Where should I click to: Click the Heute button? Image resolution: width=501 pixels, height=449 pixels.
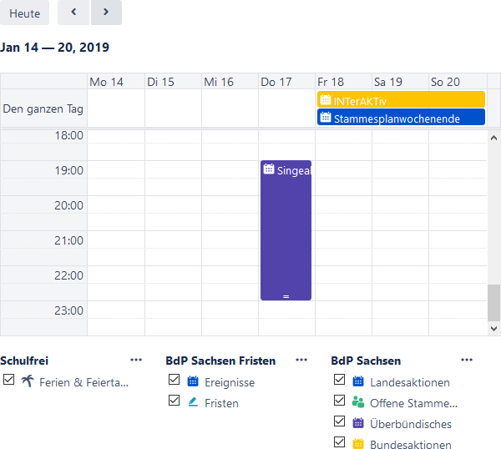24,13
